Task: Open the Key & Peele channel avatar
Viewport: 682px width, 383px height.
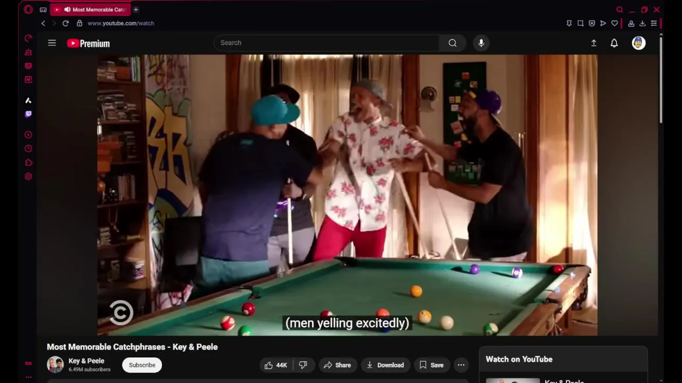Action: tap(55, 365)
